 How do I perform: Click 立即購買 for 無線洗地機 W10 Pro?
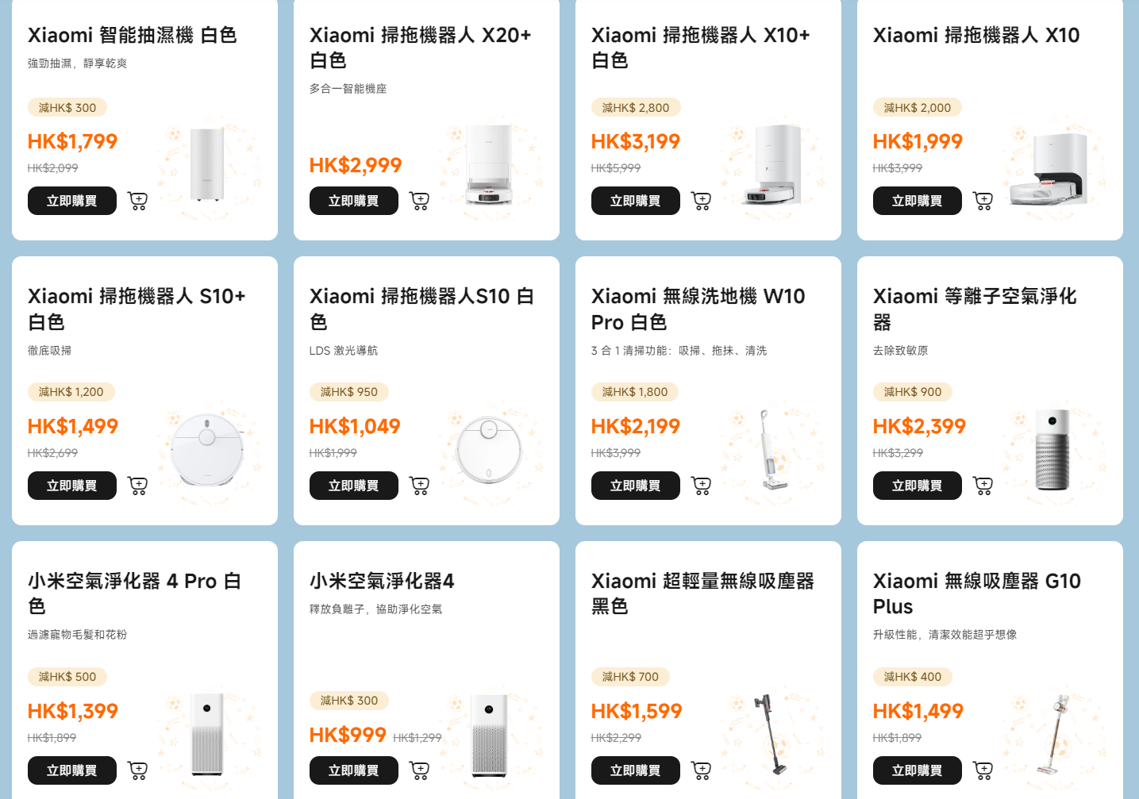point(635,485)
